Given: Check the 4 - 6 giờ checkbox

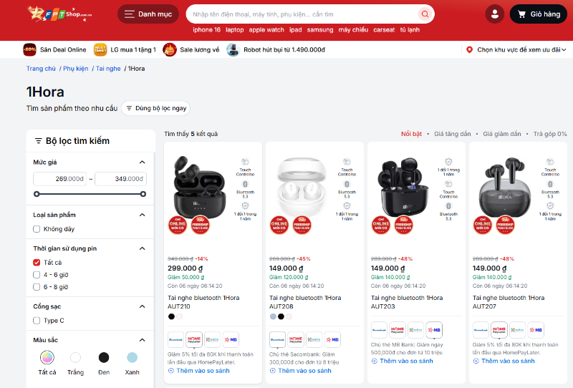Looking at the screenshot, I should (x=37, y=275).
